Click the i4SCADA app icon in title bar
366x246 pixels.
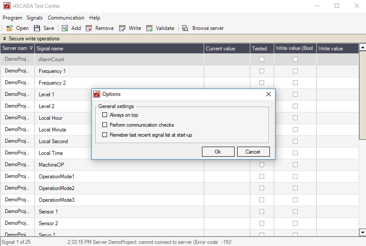(x=7, y=6)
